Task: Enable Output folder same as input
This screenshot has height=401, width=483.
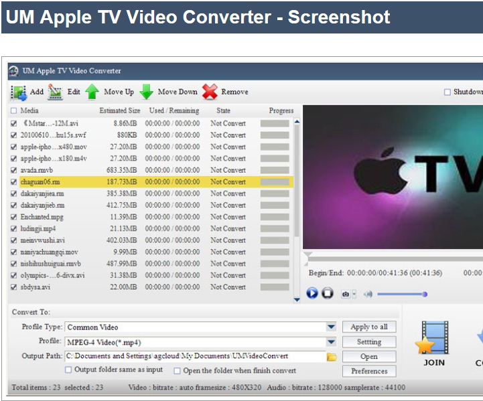Action: click(x=68, y=370)
